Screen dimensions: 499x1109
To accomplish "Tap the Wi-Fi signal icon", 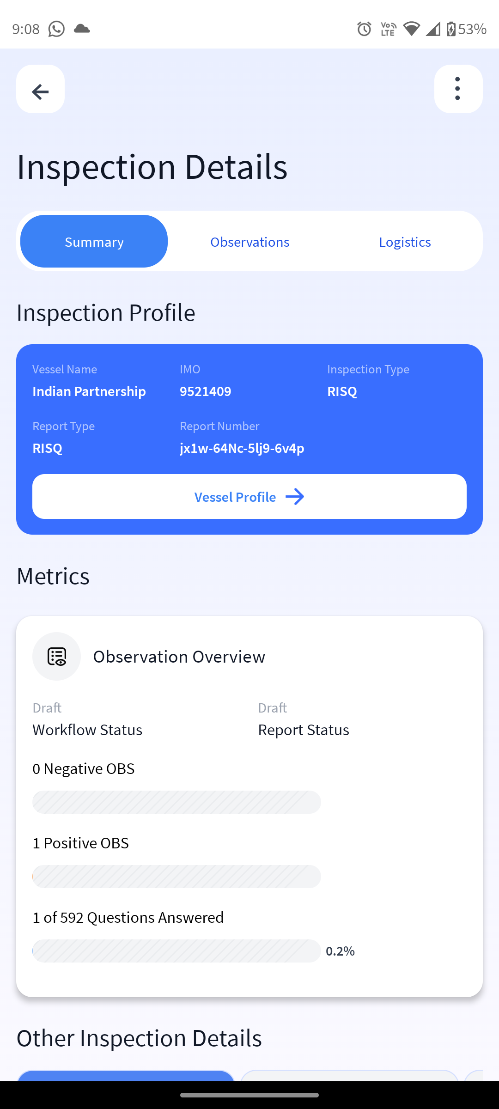I will click(x=411, y=29).
